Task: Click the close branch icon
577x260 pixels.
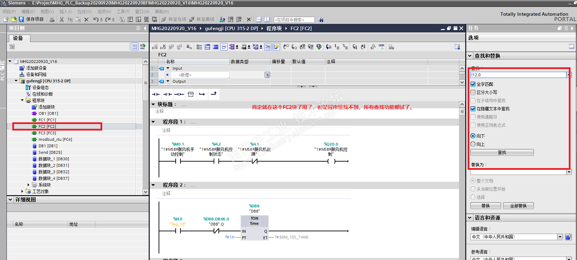Action: click(214, 94)
